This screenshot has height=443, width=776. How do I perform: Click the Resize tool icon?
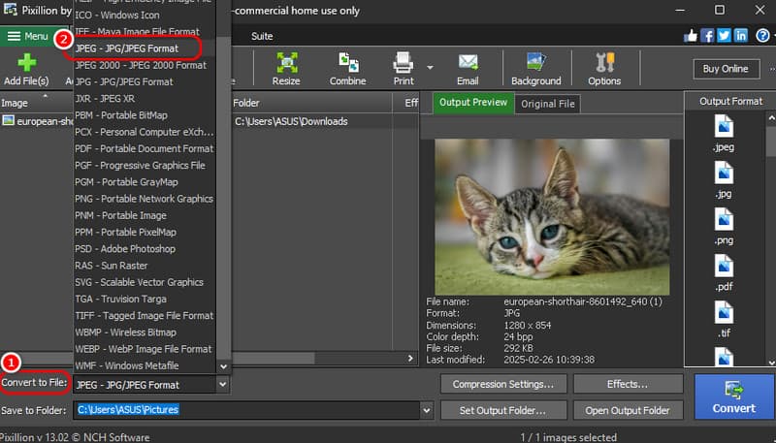click(286, 65)
